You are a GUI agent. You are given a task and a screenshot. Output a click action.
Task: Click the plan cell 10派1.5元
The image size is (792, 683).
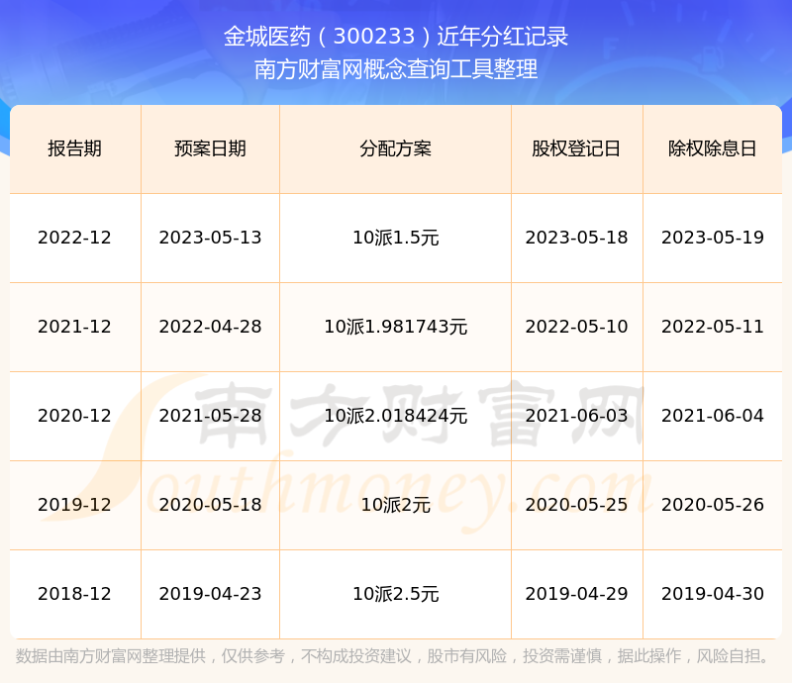395,238
